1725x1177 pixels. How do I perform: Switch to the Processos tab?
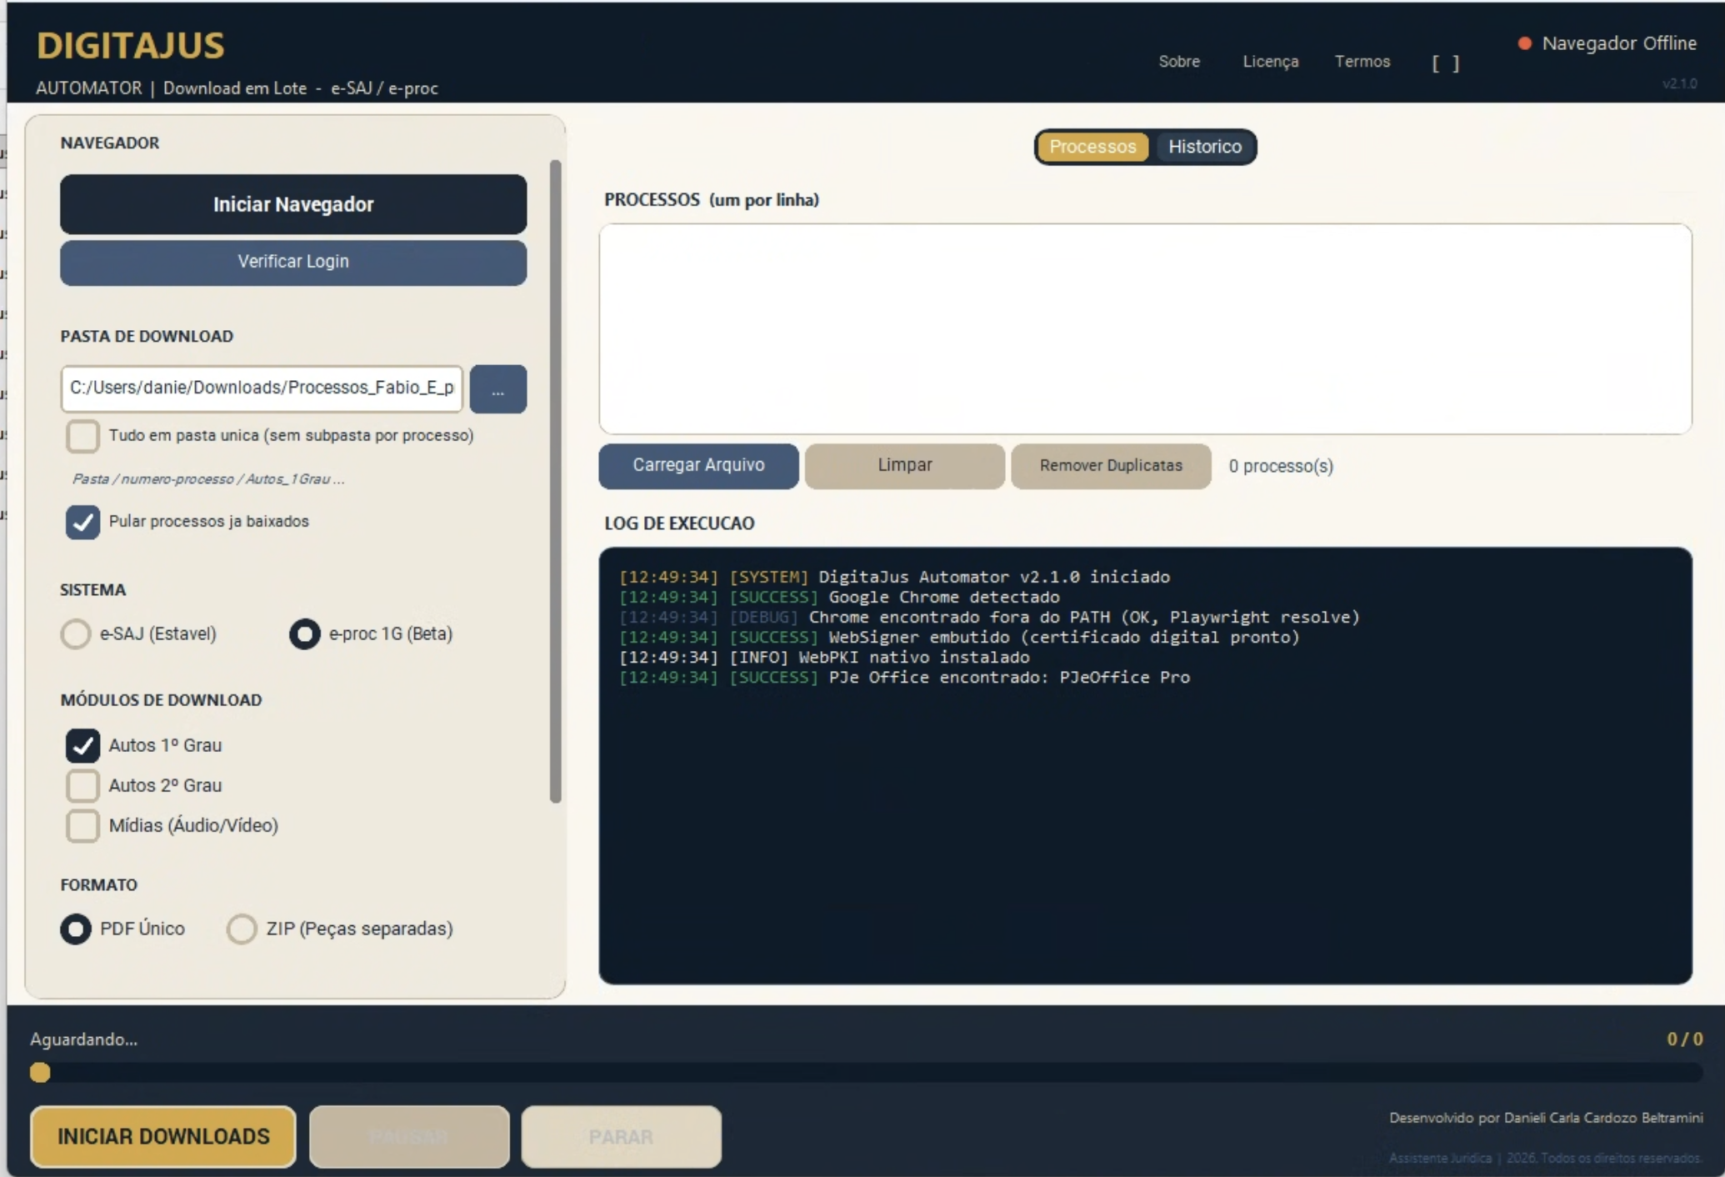(1092, 147)
